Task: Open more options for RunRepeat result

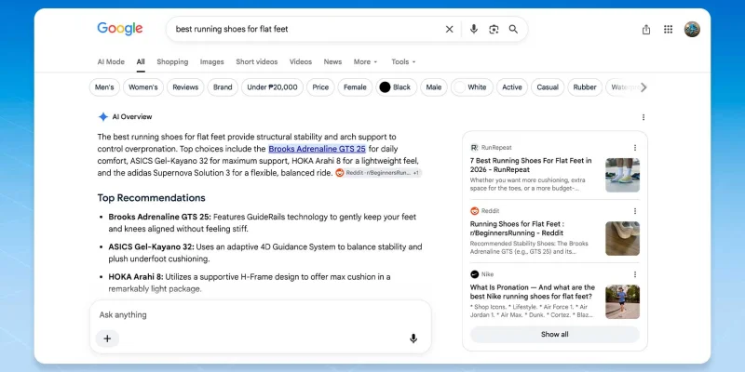Action: 635,148
